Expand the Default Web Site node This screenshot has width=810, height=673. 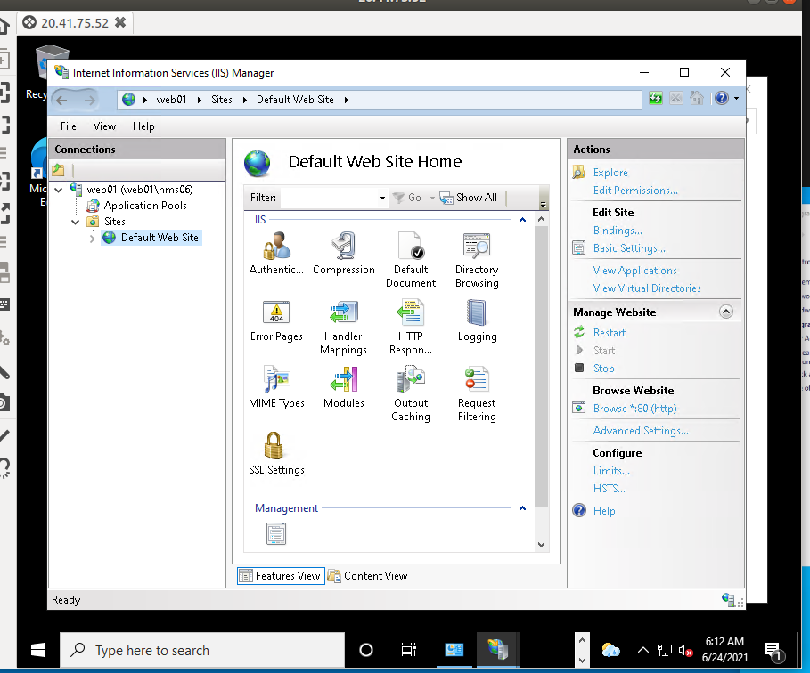tap(92, 239)
